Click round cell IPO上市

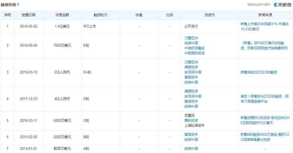point(90,27)
